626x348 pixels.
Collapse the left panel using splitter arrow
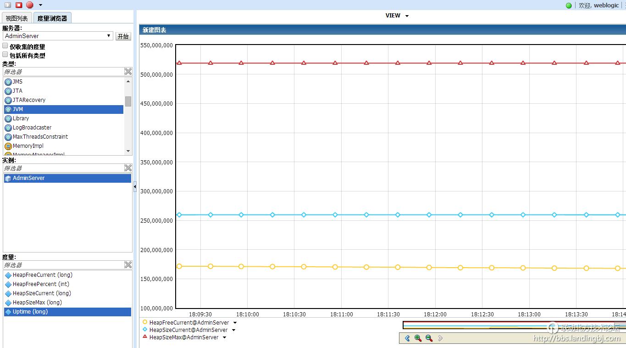[135, 187]
